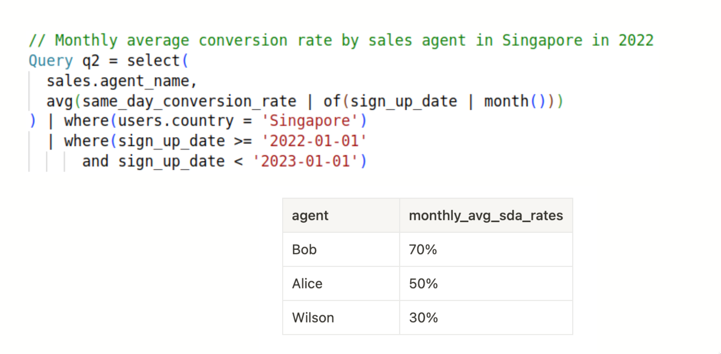Click same_day_conversion_rate in the code
The image size is (721, 354).
(189, 101)
